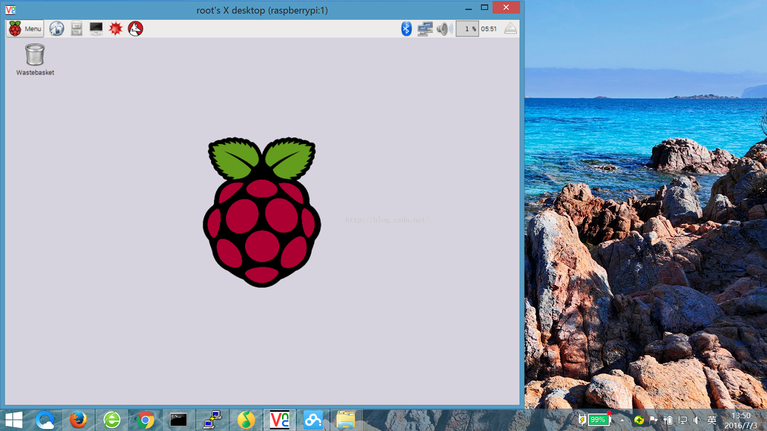Open the Raspberry Pi Menu button
Screen dimensions: 767x431
click(x=25, y=29)
